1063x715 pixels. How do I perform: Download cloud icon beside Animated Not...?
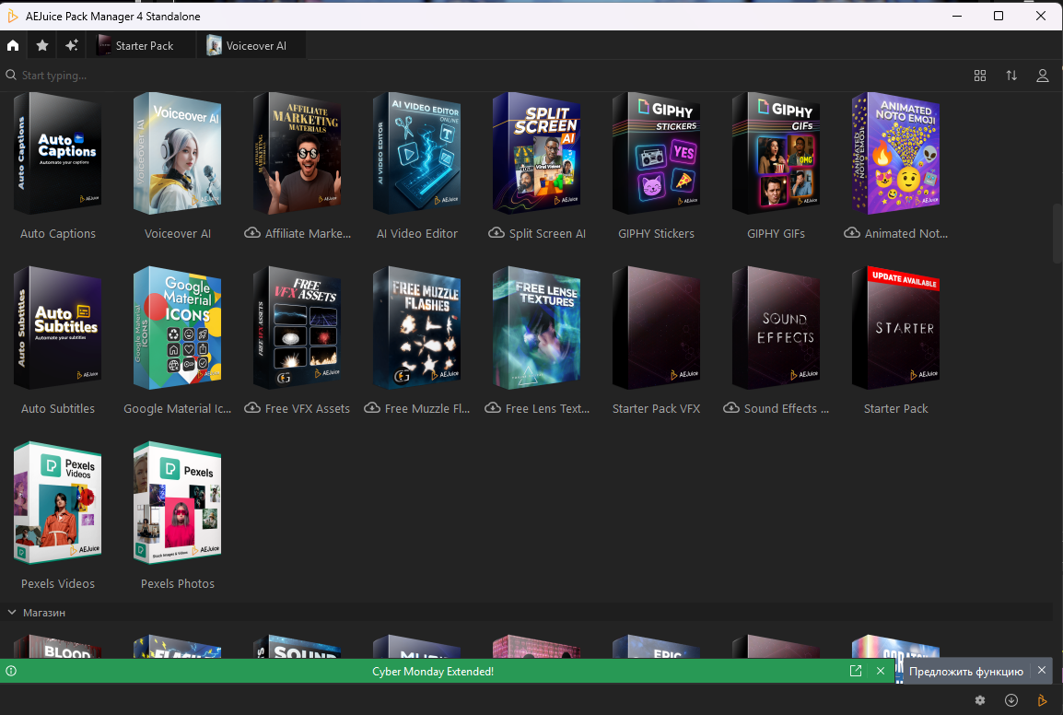point(851,233)
